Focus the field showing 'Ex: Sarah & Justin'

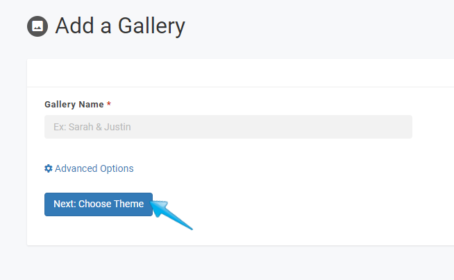228,127
